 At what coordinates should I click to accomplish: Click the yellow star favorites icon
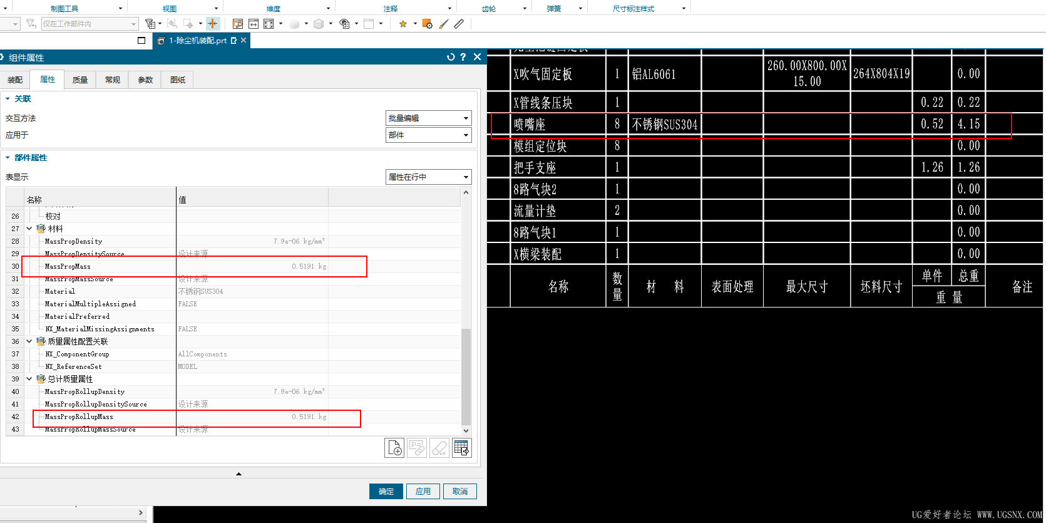pos(403,24)
